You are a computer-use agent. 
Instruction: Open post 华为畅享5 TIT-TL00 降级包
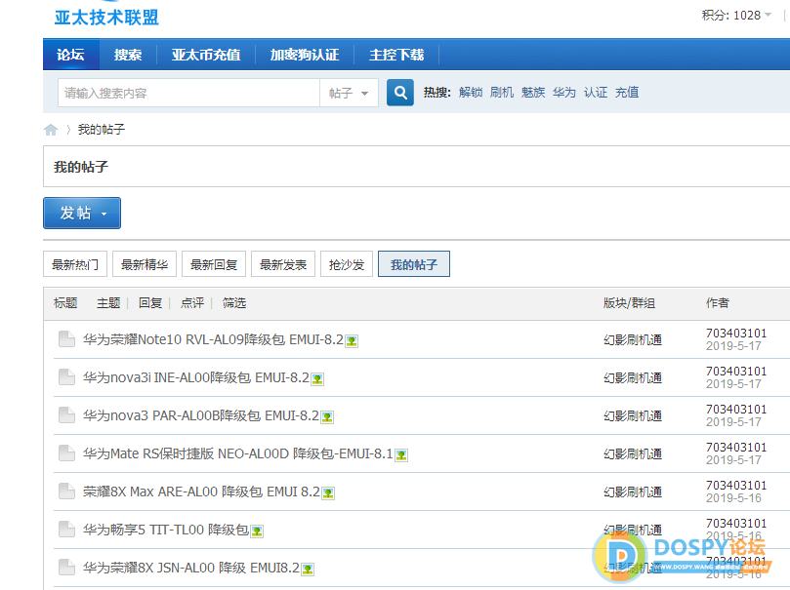[x=166, y=530]
